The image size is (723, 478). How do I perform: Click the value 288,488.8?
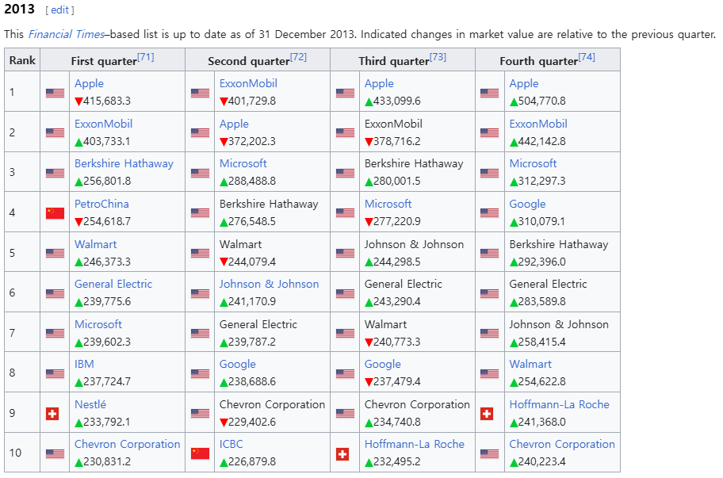coord(252,182)
